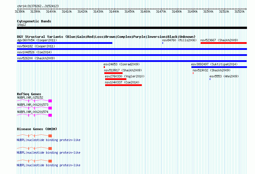This screenshot has height=174, width=255.
Task: Click the first orange OMIM NUBPL gene glyph
Action: click(x=34, y=136)
